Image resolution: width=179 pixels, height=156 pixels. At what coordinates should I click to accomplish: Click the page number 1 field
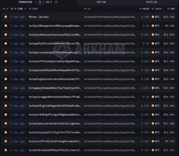click(x=40, y=2)
